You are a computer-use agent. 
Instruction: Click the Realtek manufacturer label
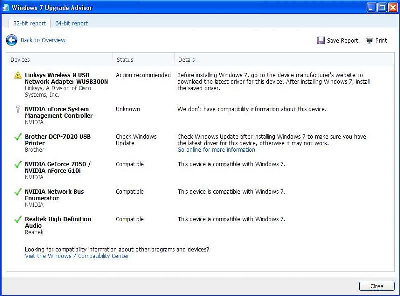(34, 232)
